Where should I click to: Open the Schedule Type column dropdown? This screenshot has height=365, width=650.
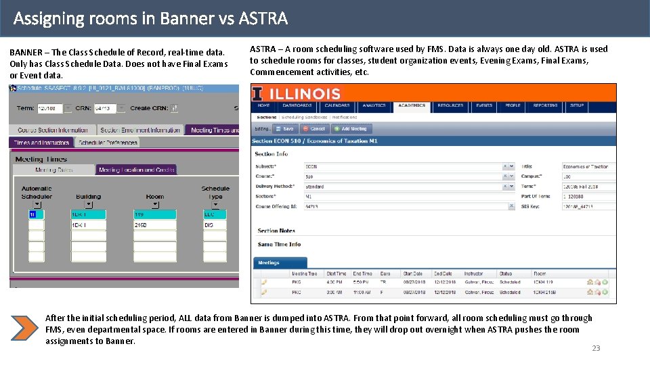[215, 204]
